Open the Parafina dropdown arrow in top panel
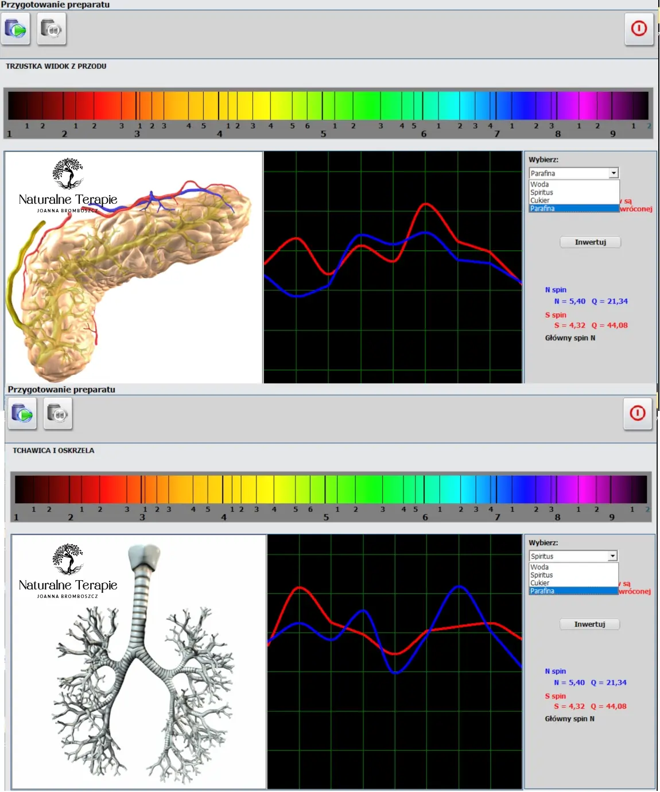The image size is (660, 792). [x=614, y=173]
